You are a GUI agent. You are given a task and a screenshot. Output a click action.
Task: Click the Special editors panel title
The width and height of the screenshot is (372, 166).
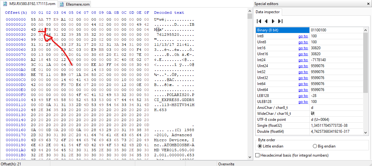(266, 4)
